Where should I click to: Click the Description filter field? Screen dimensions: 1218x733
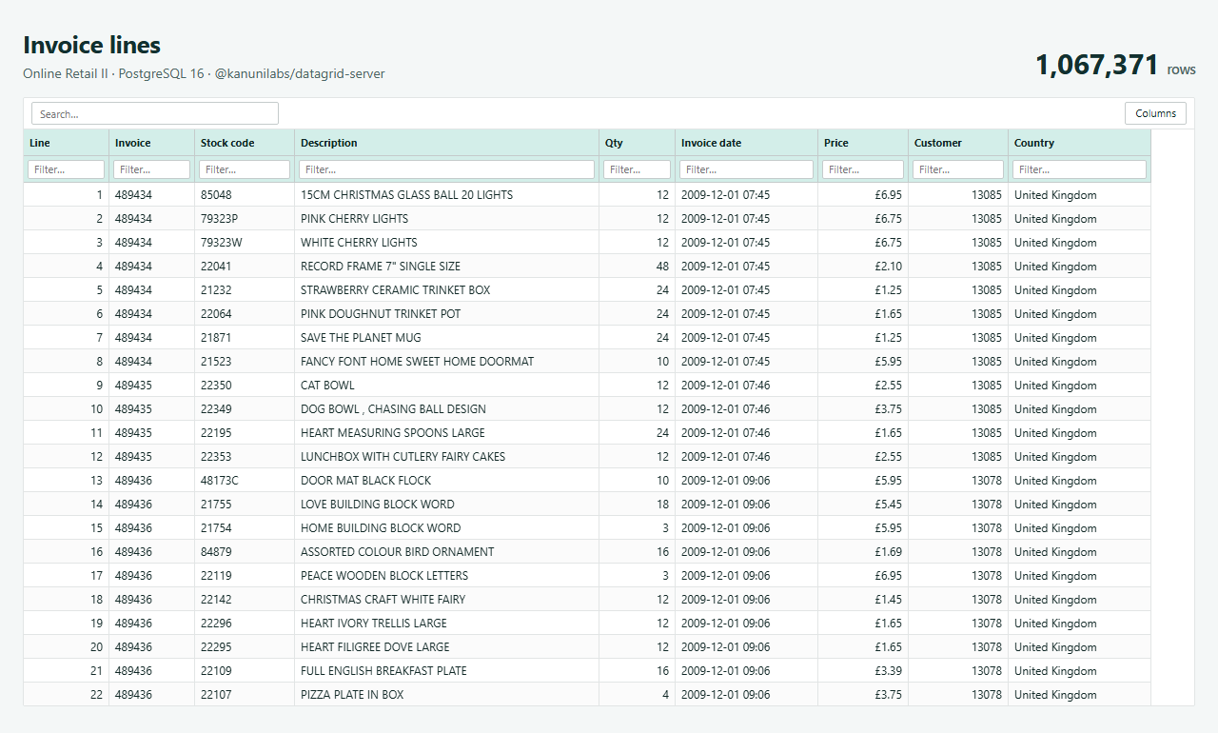447,169
